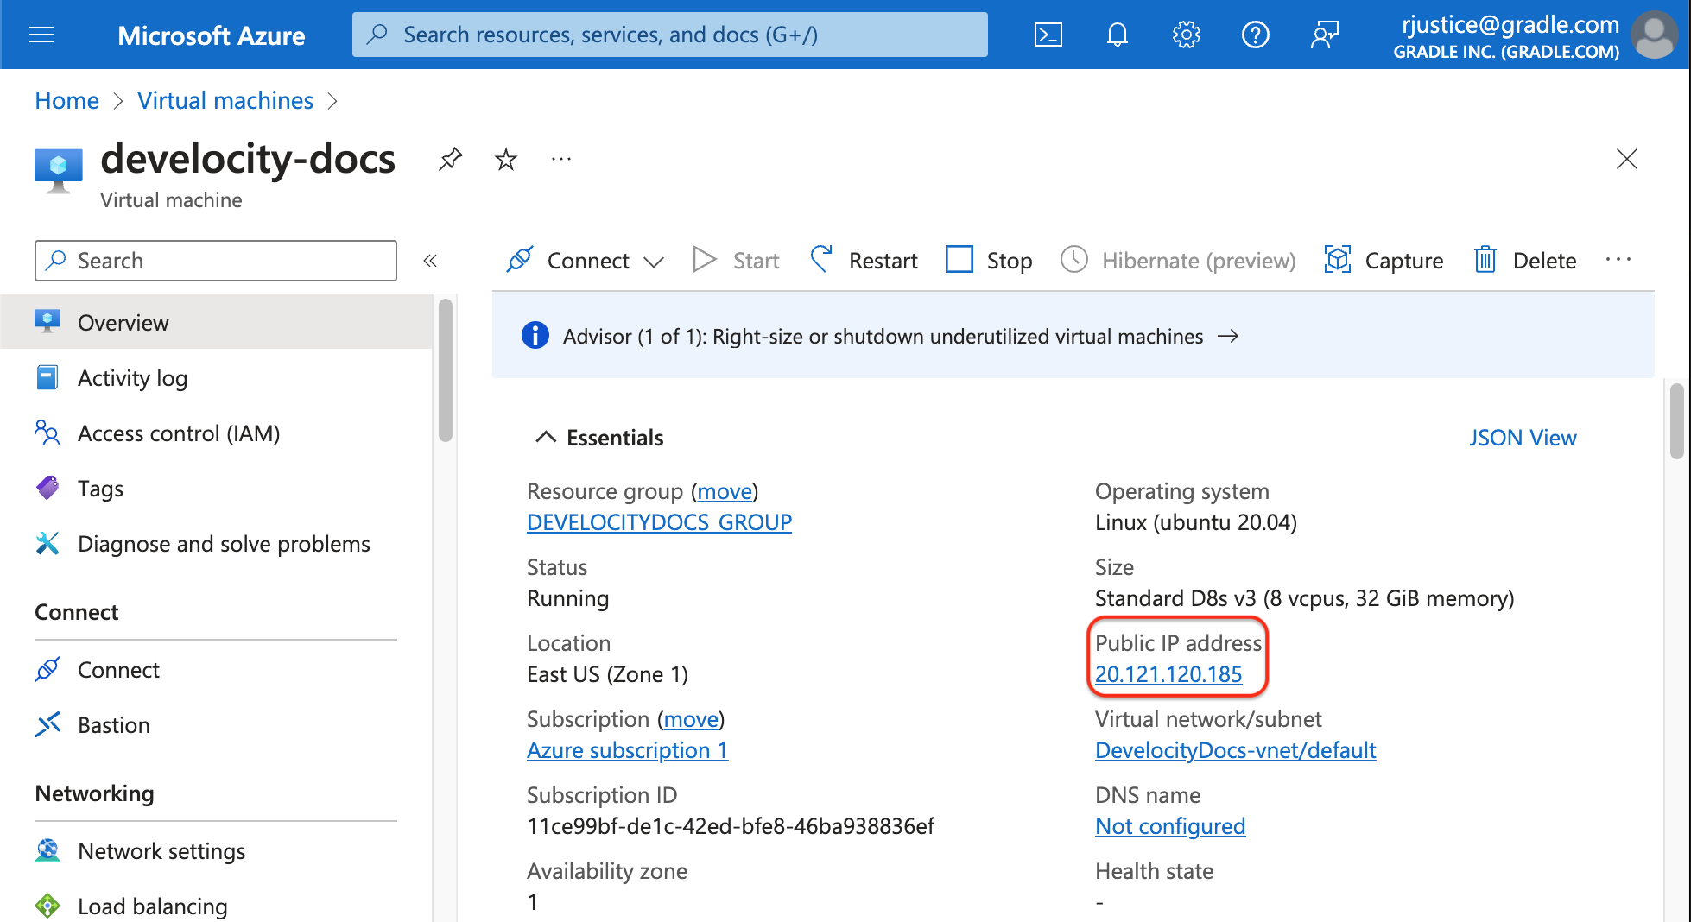Screen dimensions: 1691x922
Task: Mark develocity-docs as a favorite
Action: (505, 159)
